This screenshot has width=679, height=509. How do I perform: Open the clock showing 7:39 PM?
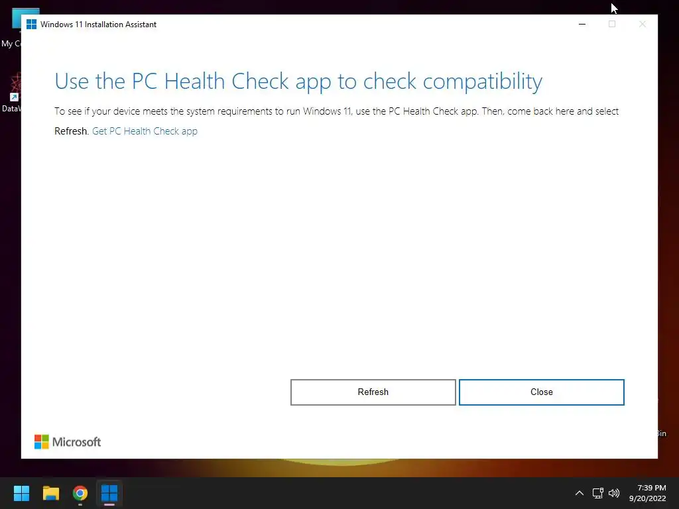pos(647,493)
